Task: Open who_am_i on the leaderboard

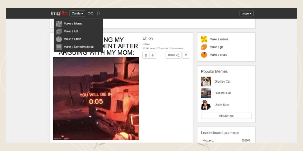Action: point(208,141)
